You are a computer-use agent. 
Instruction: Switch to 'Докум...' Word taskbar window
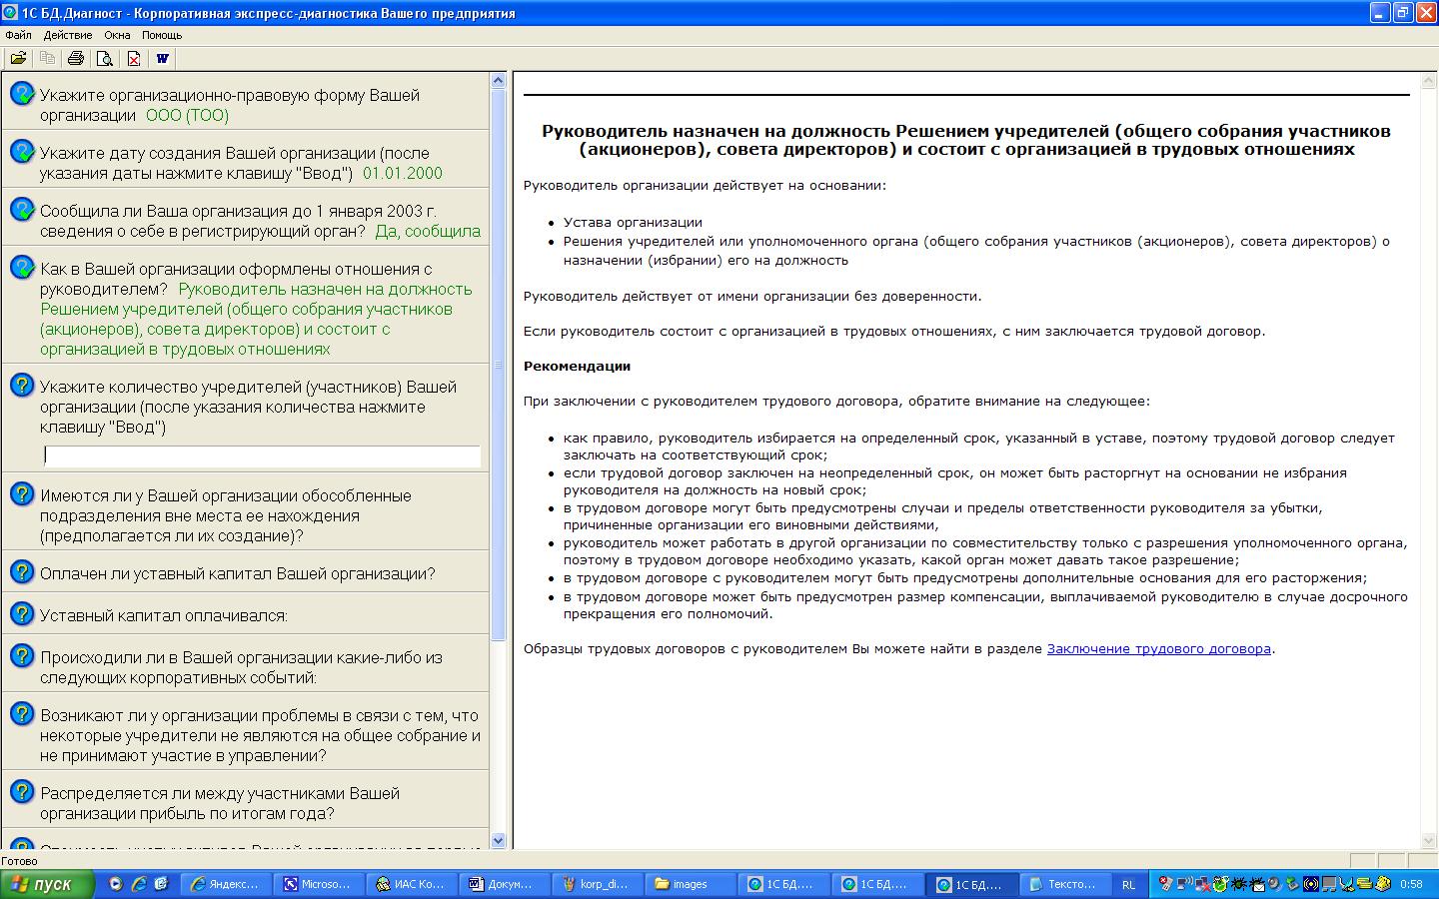pyautogui.click(x=503, y=884)
